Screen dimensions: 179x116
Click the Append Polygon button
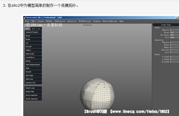click(x=33, y=32)
